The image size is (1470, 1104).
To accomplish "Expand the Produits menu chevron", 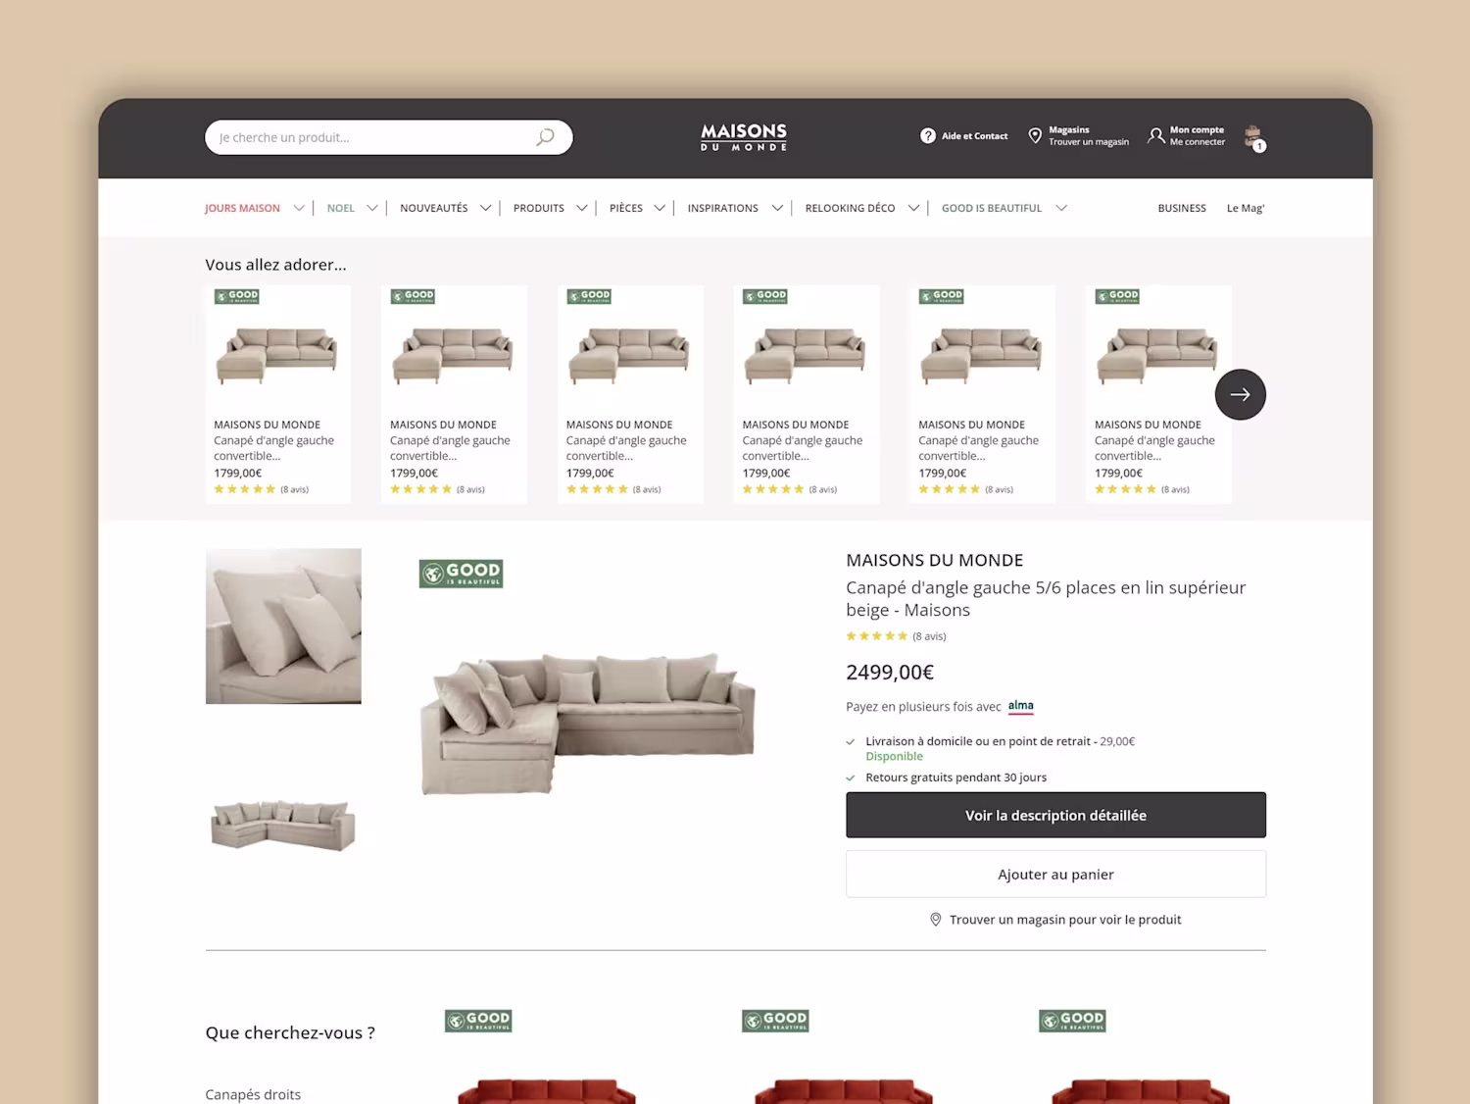I will (x=581, y=208).
